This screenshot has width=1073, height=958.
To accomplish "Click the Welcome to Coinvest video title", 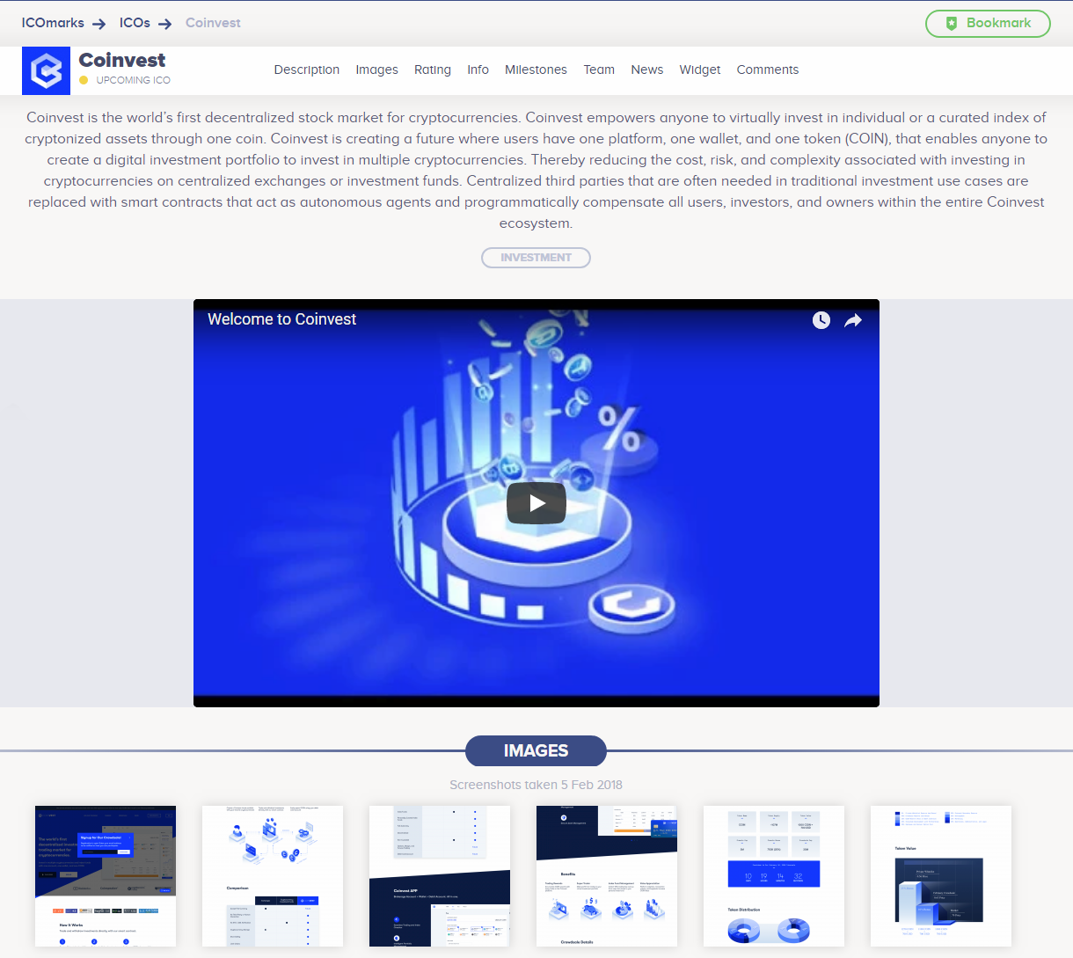I will (281, 319).
